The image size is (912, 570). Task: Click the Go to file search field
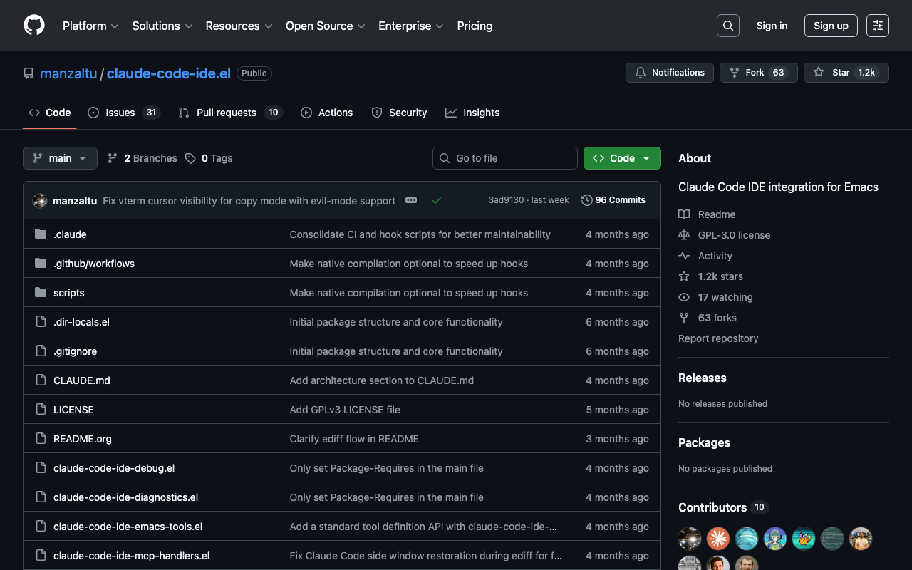[505, 158]
